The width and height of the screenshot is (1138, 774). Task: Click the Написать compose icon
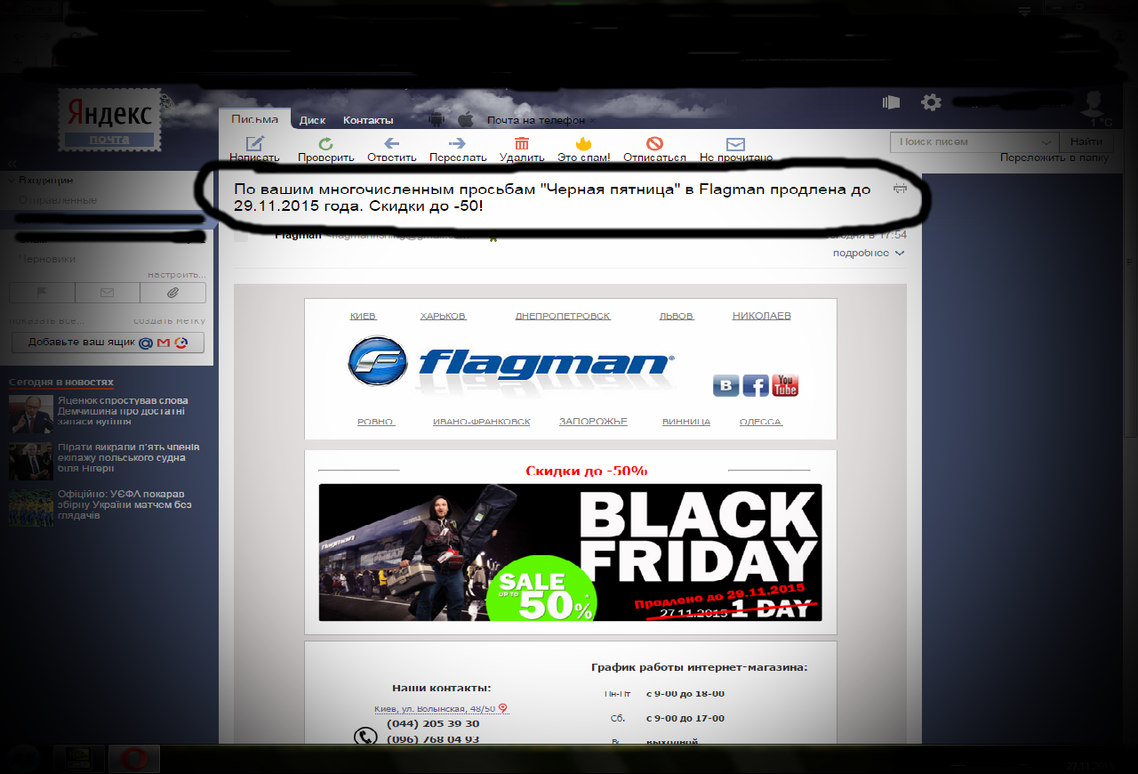(x=255, y=144)
